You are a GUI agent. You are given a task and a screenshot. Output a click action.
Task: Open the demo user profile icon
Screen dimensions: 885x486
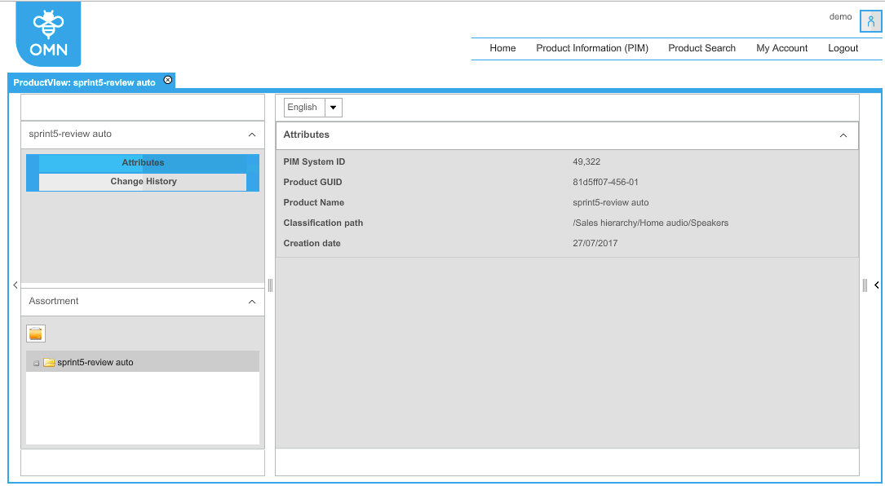[x=870, y=20]
